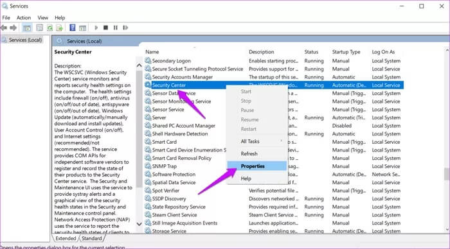Image resolution: width=450 pixels, height=249 pixels.
Task: Click gear icon beside Smart Card
Action: (x=148, y=142)
